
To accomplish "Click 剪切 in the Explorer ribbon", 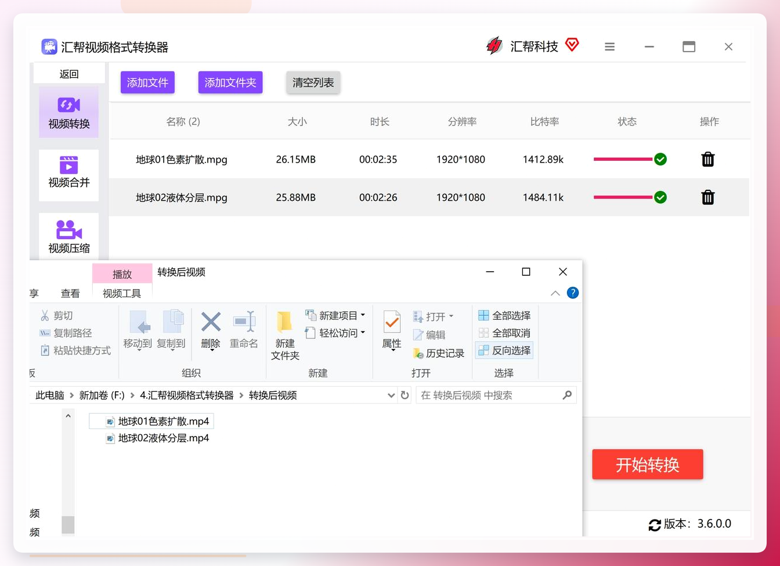I will point(56,315).
